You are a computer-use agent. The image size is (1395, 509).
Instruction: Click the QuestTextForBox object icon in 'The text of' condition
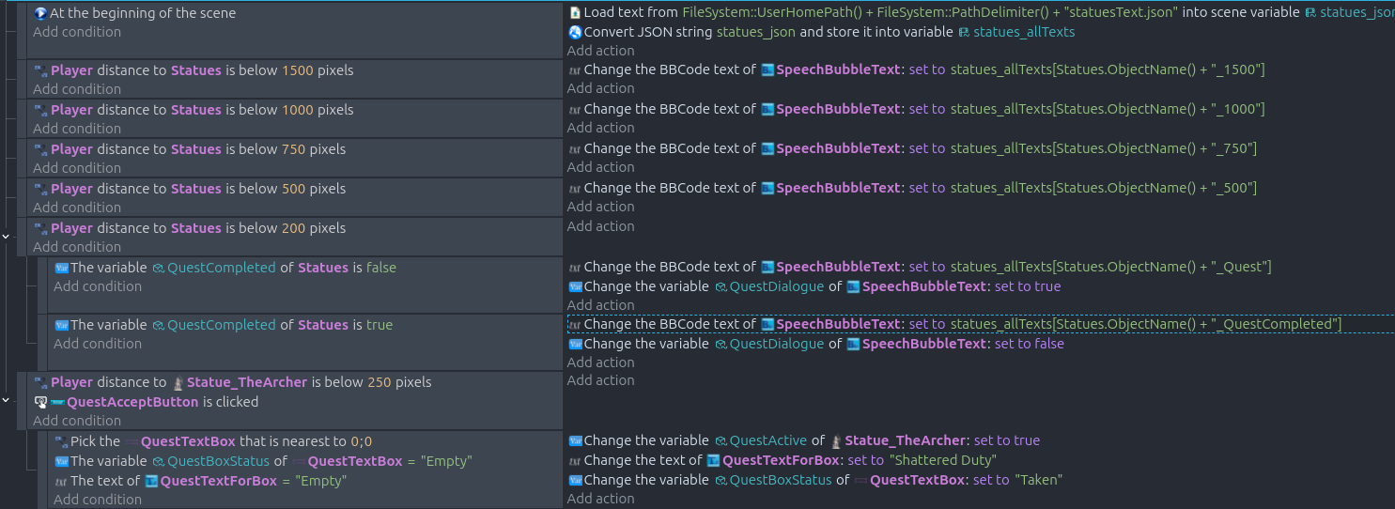coord(151,481)
